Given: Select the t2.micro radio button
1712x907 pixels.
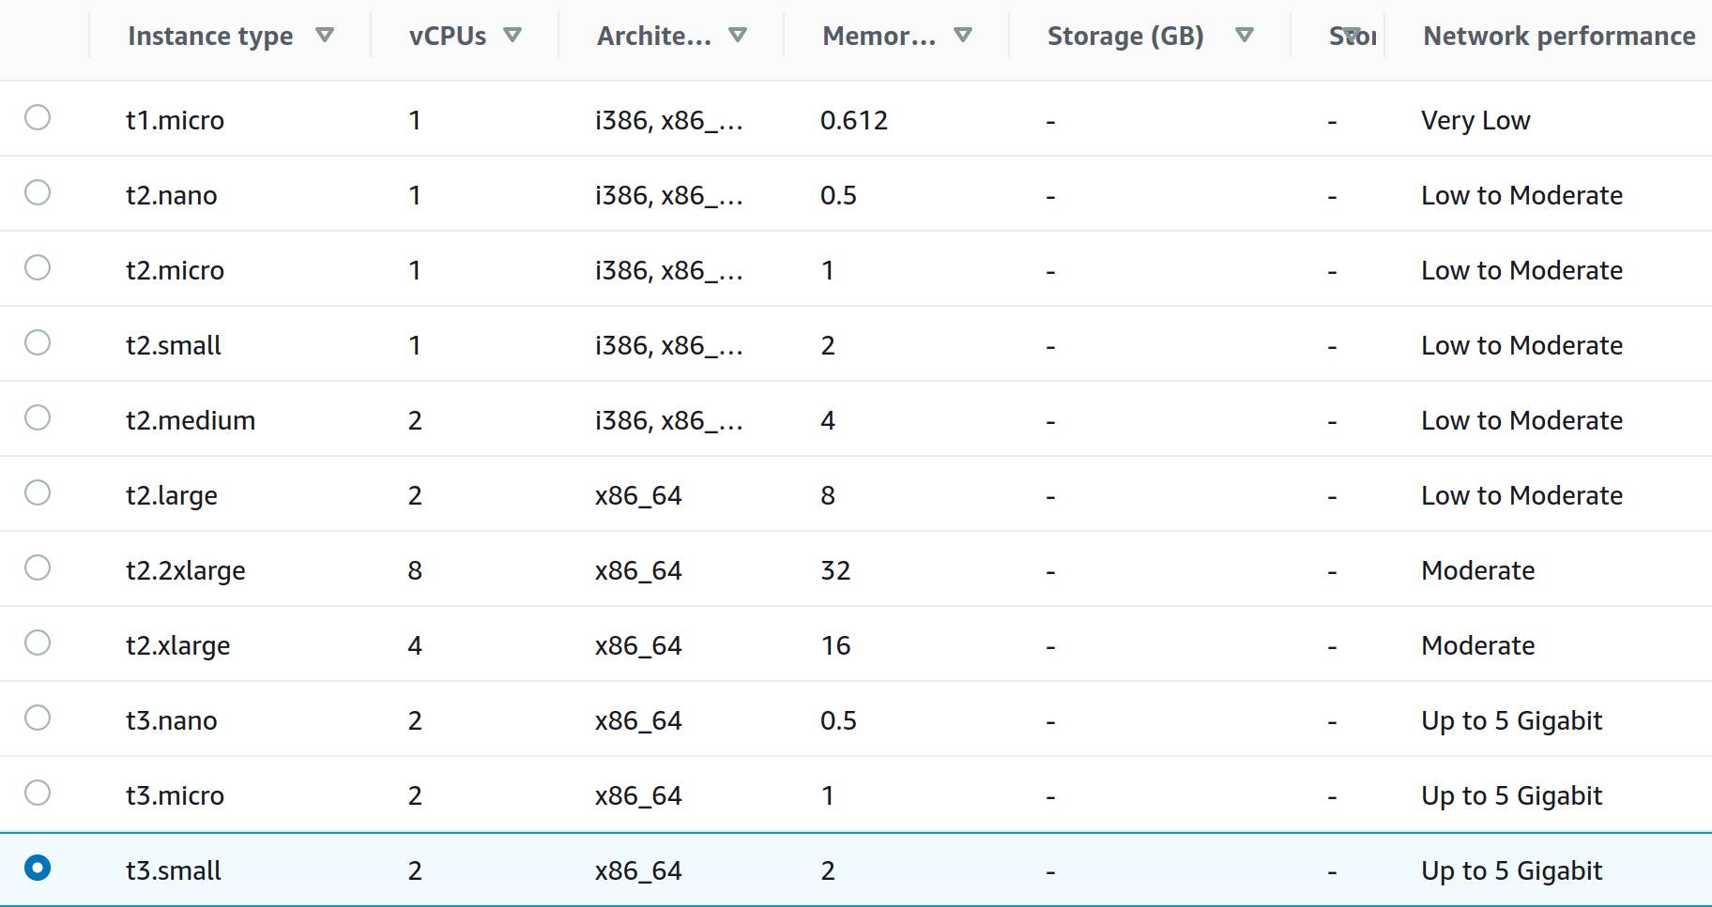Looking at the screenshot, I should (38, 268).
